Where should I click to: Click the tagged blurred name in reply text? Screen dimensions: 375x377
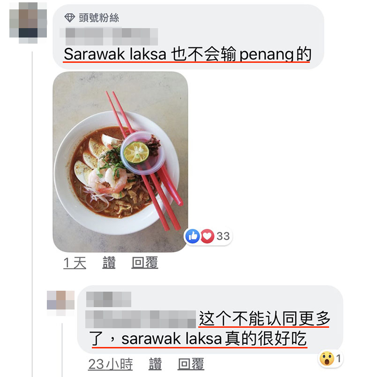pos(141,319)
